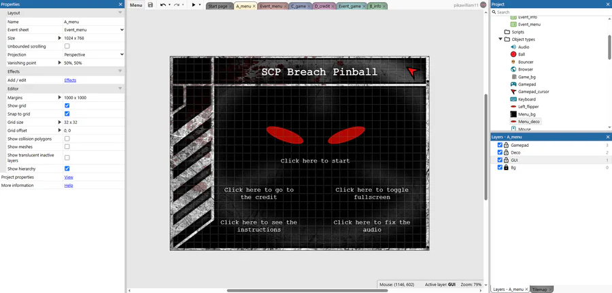The width and height of the screenshot is (612, 293).
Task: Enable Show meshes checkbox
Action: (67, 147)
